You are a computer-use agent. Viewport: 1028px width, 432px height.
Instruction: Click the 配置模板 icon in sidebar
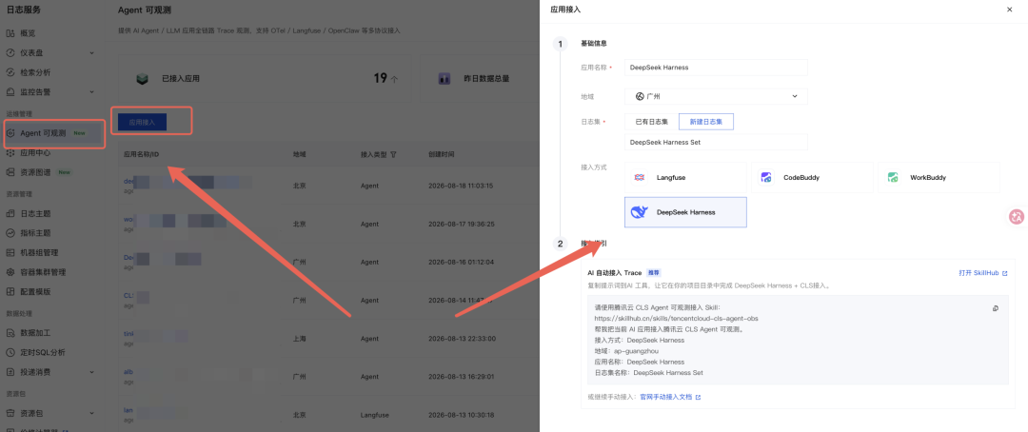point(10,292)
